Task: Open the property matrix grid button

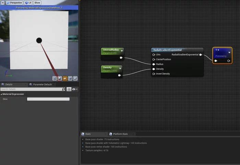Action: click(69, 89)
